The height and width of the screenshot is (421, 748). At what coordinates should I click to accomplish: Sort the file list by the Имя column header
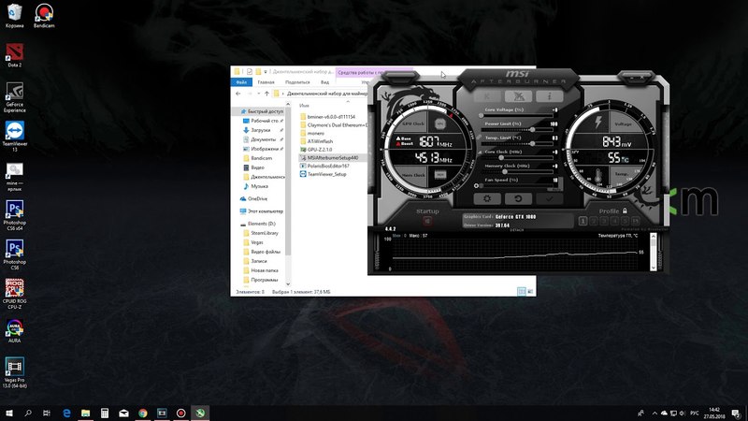[x=304, y=106]
